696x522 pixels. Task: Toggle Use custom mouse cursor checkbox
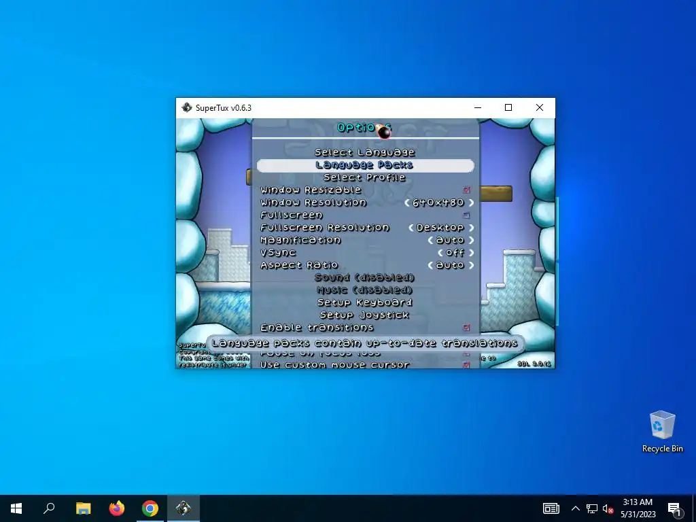pos(466,365)
